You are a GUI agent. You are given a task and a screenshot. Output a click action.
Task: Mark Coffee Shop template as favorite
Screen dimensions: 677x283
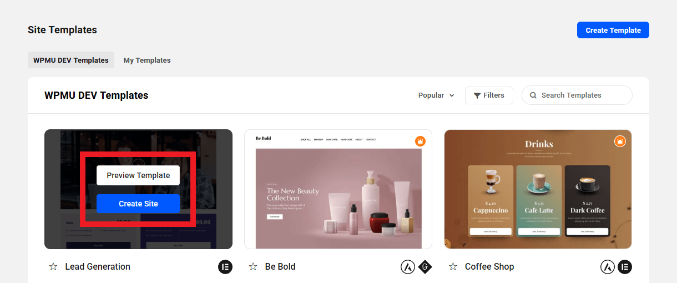[x=453, y=267]
